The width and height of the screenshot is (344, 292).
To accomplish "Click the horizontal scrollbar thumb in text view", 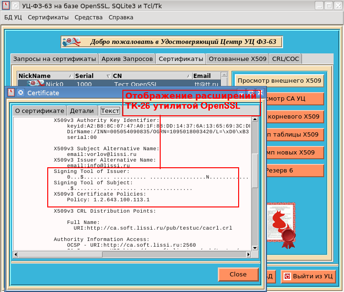I will click(60, 255).
